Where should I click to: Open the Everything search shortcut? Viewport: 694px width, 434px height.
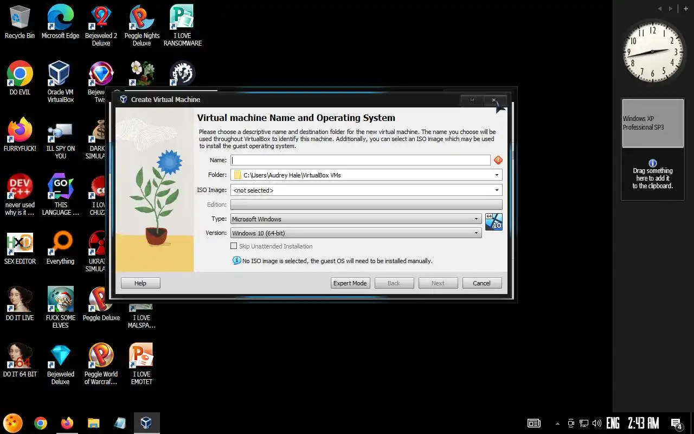pos(60,247)
